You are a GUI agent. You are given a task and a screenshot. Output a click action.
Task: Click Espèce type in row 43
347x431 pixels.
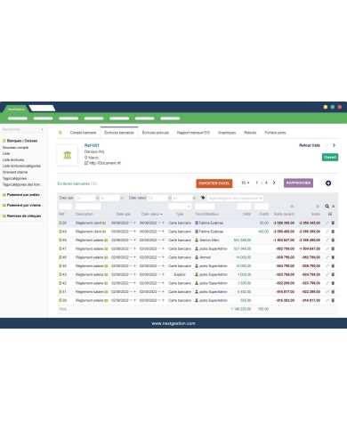(x=180, y=274)
